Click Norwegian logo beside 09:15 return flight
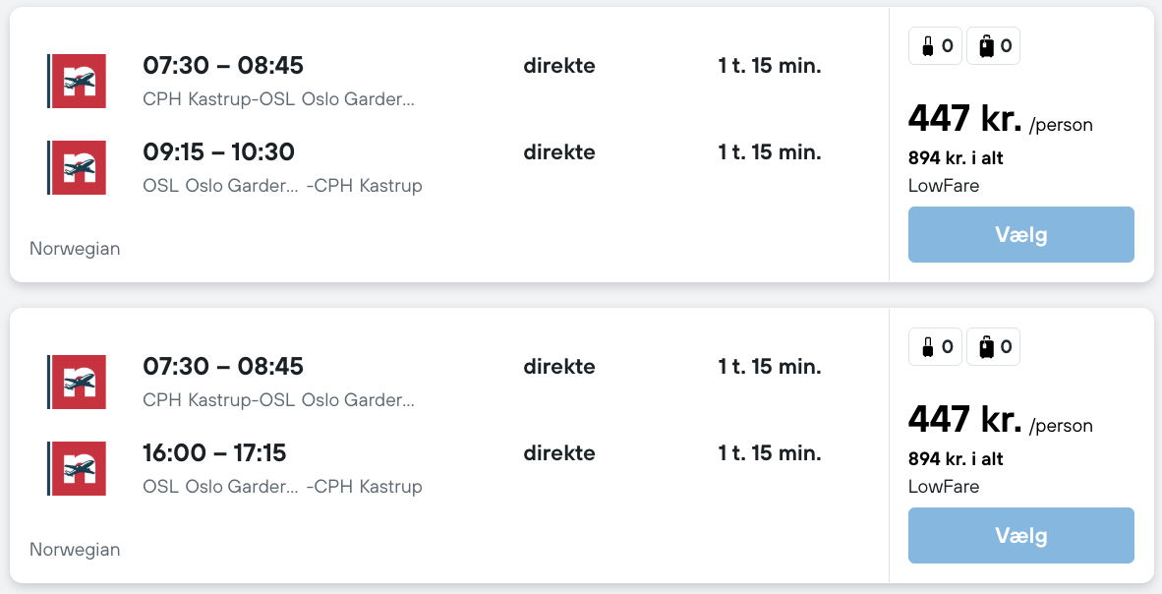 78,167
